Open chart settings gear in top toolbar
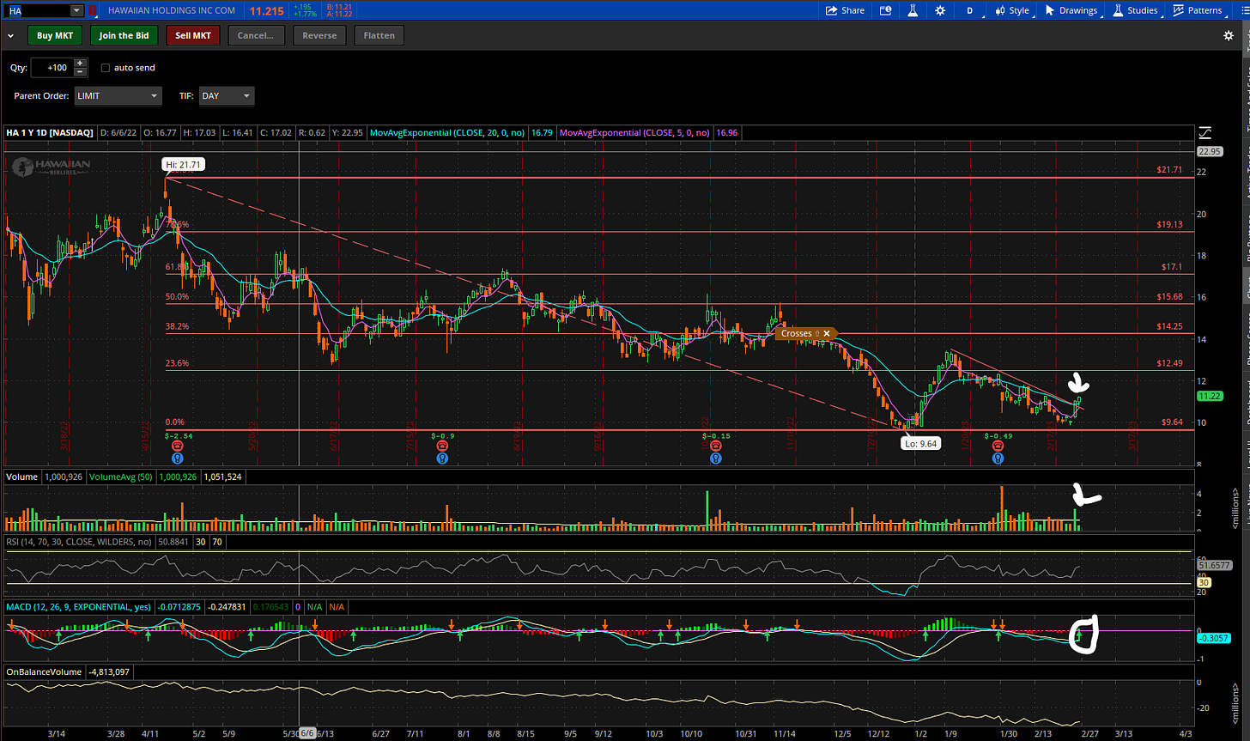 click(x=940, y=10)
